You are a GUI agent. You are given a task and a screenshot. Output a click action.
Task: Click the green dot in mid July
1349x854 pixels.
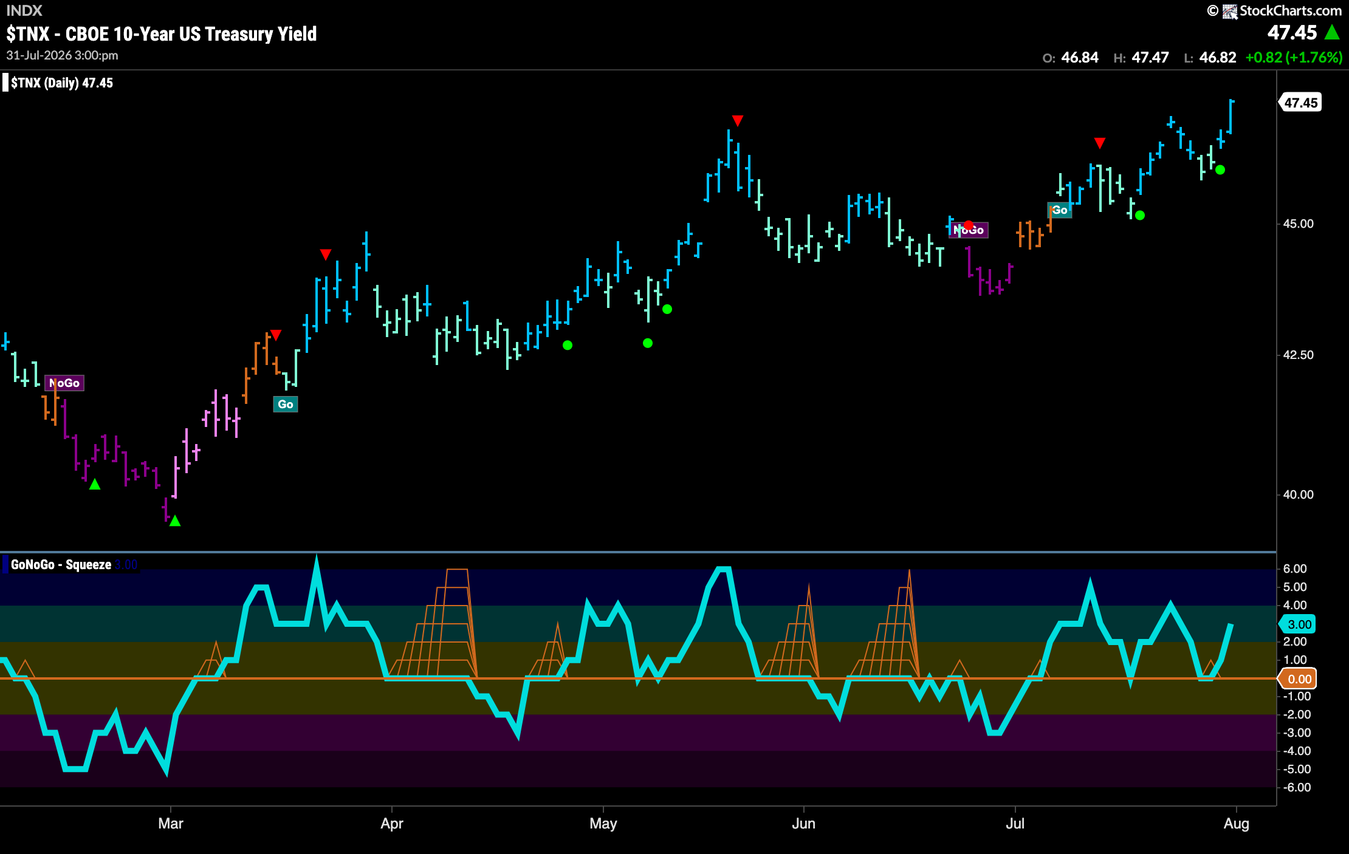pos(1140,215)
